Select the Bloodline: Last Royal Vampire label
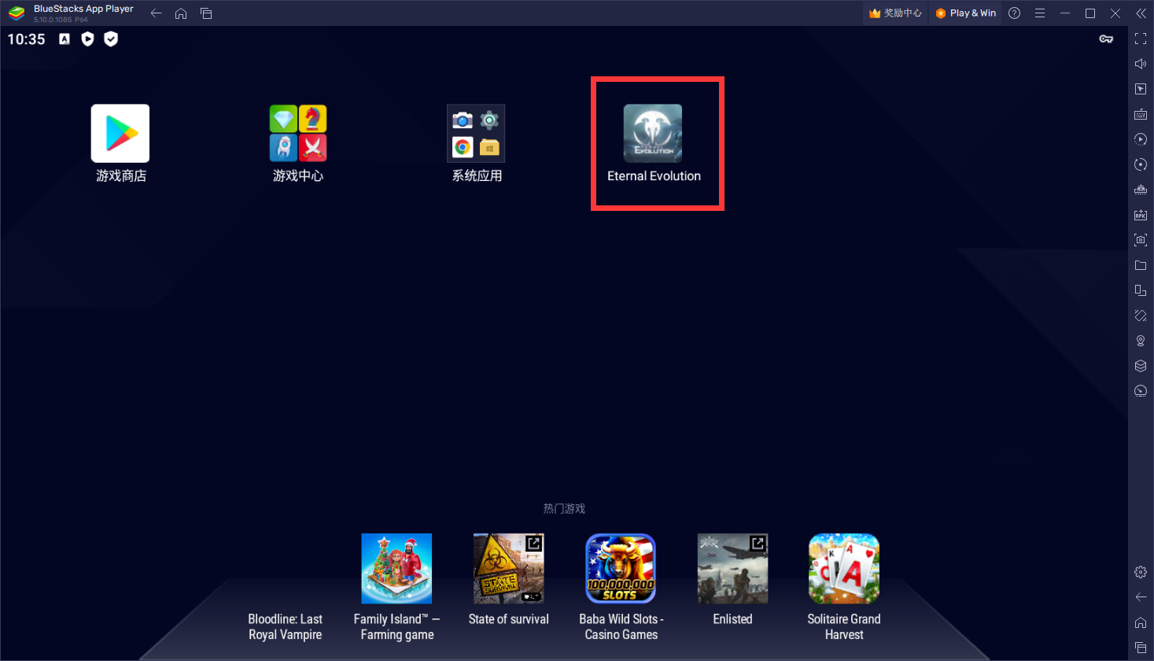 (x=286, y=627)
